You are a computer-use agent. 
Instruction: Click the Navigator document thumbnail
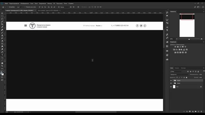tap(187, 25)
